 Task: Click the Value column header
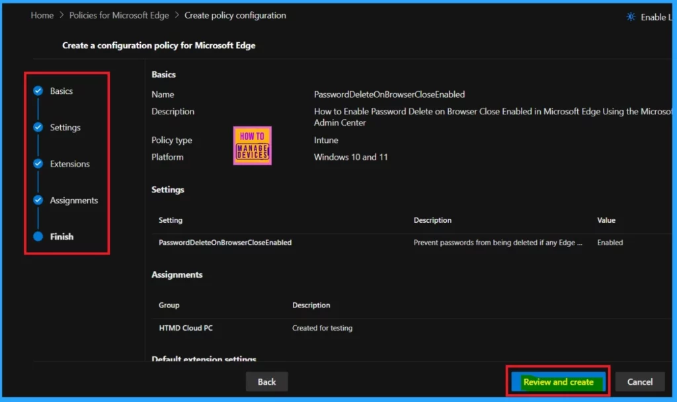(606, 220)
